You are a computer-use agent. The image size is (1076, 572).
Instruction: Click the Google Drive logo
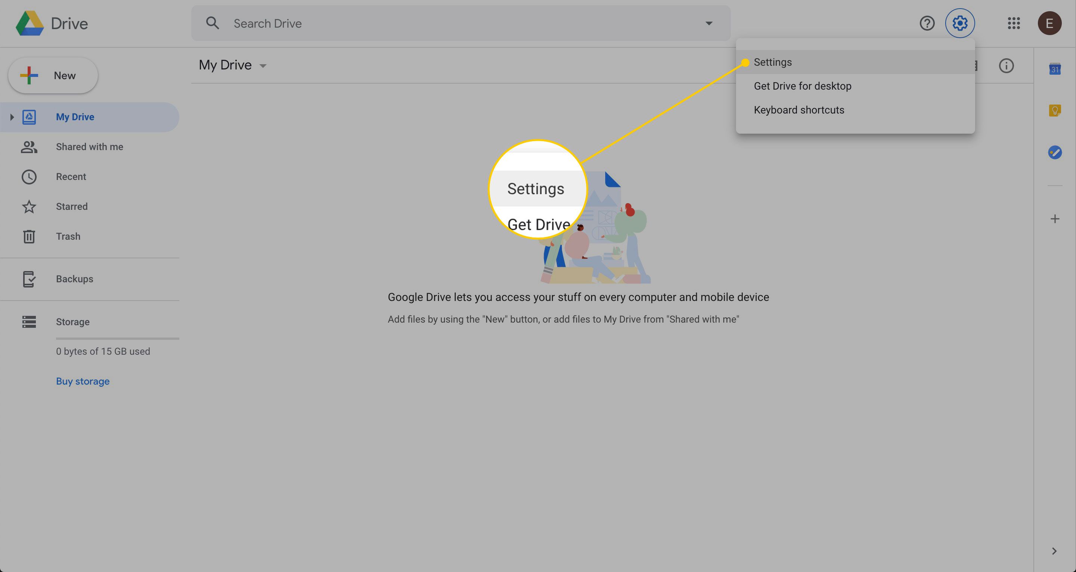coord(30,24)
